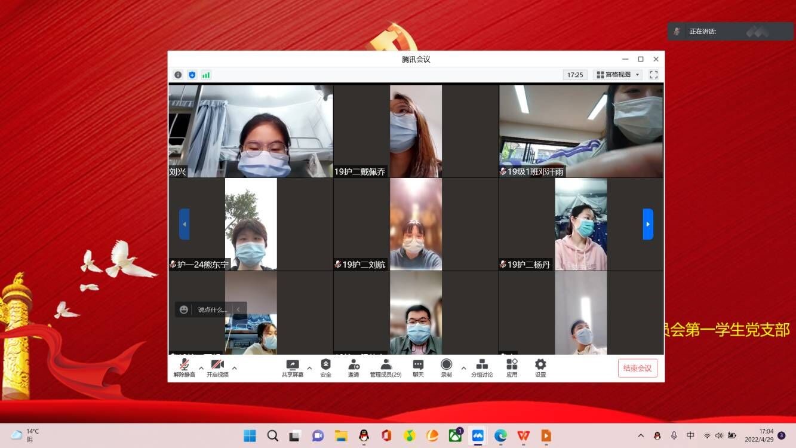
Task: Open meeting 设置 settings
Action: (x=540, y=367)
